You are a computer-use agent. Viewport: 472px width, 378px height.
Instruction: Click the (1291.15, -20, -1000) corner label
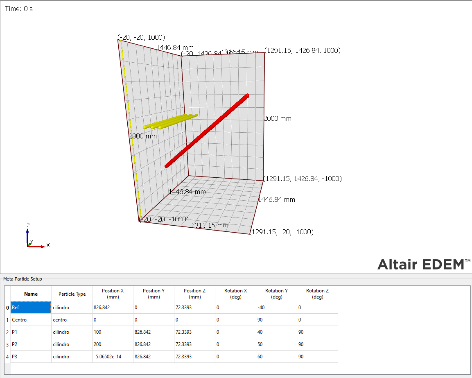pyautogui.click(x=282, y=232)
